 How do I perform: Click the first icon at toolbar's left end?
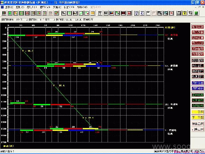4,13
